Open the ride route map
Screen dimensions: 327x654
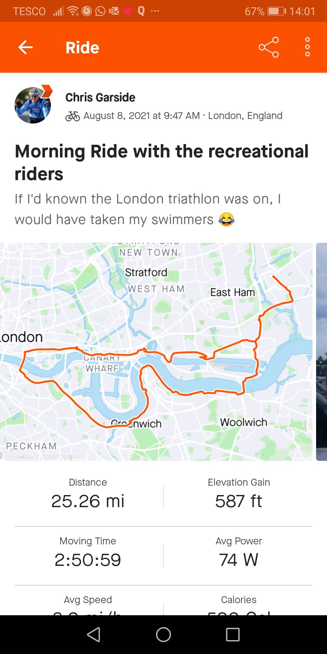156,352
